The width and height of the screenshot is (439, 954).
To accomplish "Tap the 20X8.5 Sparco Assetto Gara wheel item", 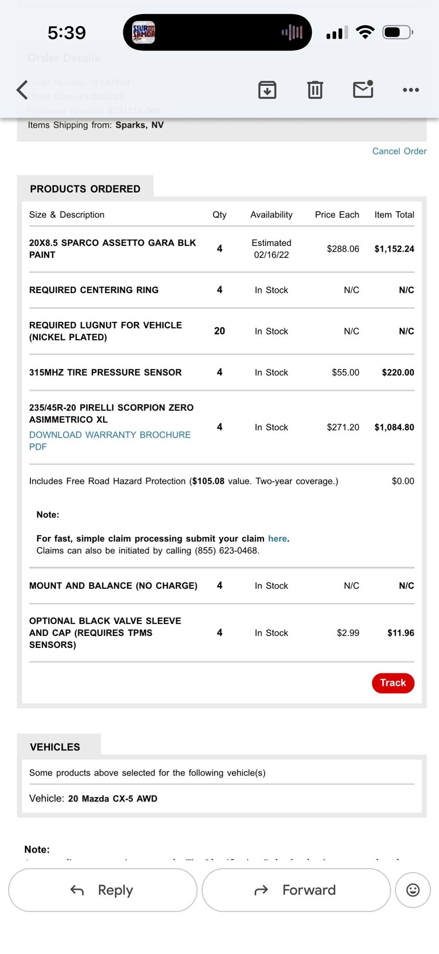I will coord(112,248).
